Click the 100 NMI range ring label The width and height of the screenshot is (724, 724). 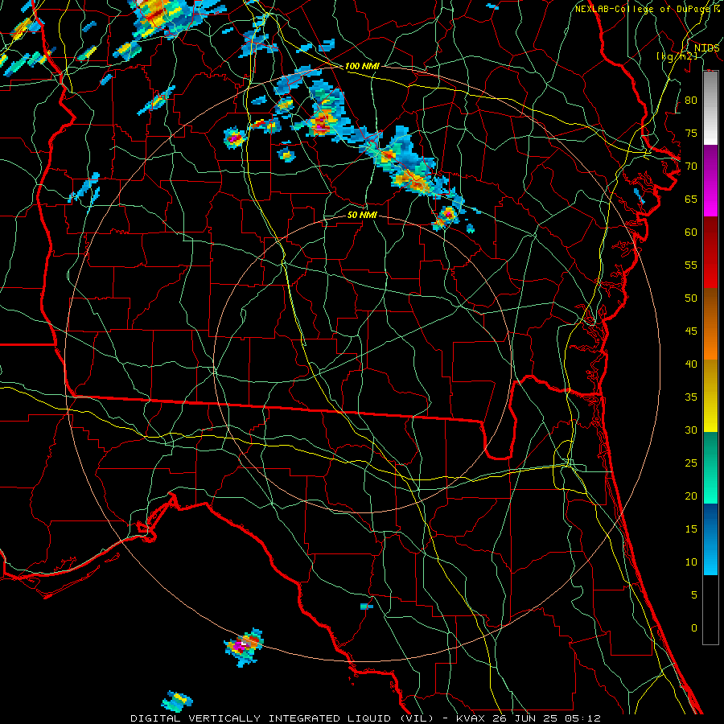click(x=362, y=67)
